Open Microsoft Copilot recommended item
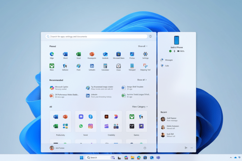 click(59, 88)
